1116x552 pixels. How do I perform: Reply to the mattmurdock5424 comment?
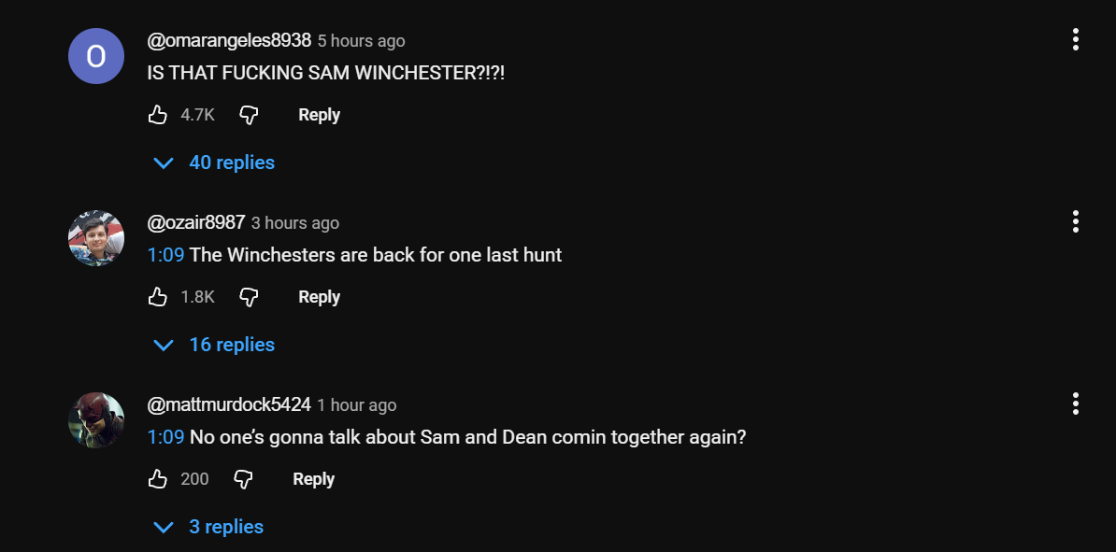[x=313, y=479]
